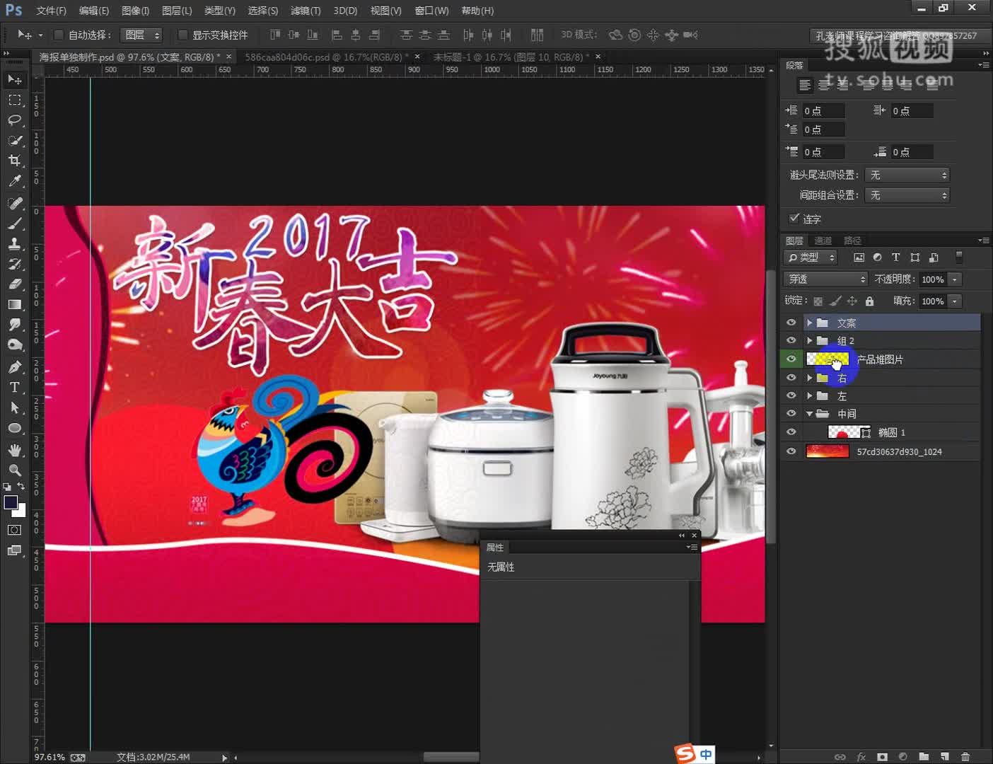
Task: Open the 不透明度 opacity slider arrow
Action: click(955, 279)
